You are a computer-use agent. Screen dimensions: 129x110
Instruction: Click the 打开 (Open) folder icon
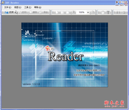tap(6, 12)
